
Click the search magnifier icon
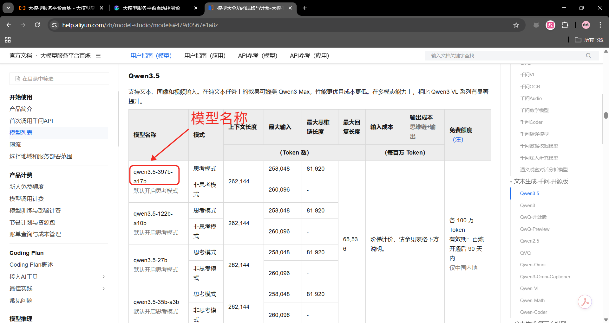pyautogui.click(x=588, y=56)
